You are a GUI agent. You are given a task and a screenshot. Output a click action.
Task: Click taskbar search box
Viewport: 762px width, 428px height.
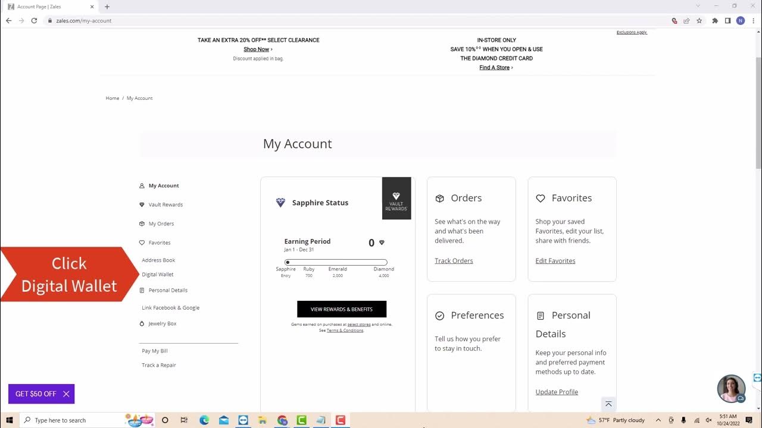[87, 420]
